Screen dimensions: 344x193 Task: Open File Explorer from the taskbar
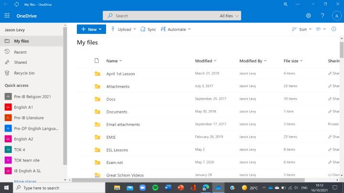117,188
